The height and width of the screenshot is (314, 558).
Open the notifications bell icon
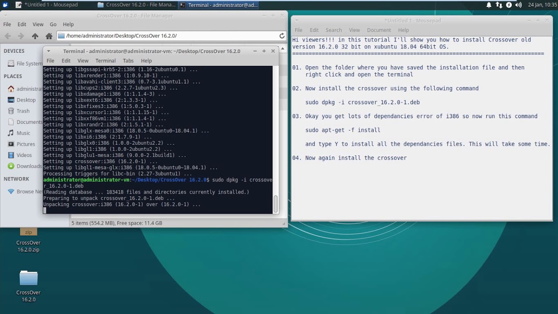[x=489, y=5]
